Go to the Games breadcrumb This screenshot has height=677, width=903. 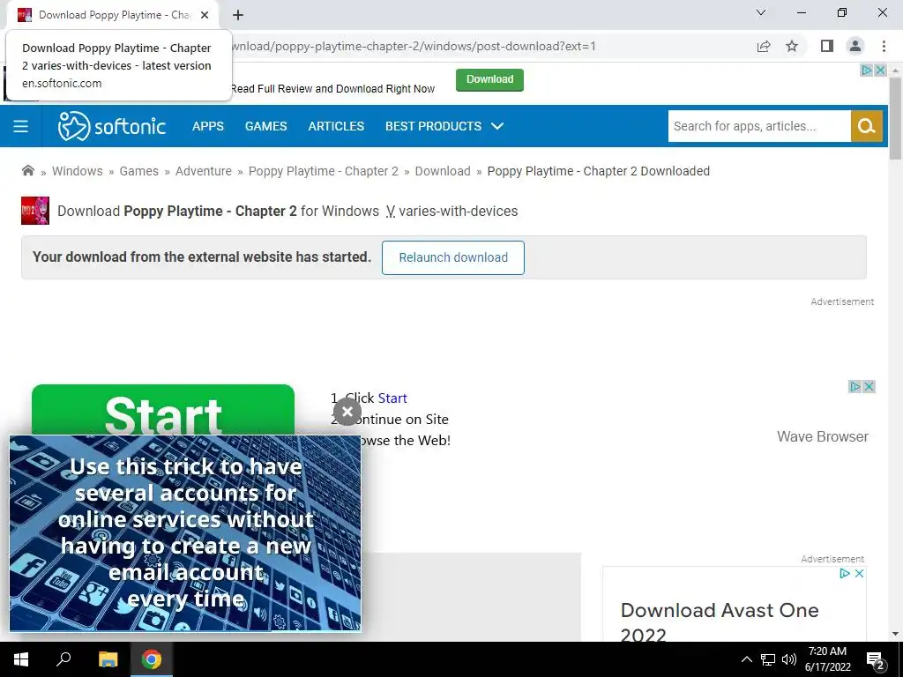click(x=138, y=171)
